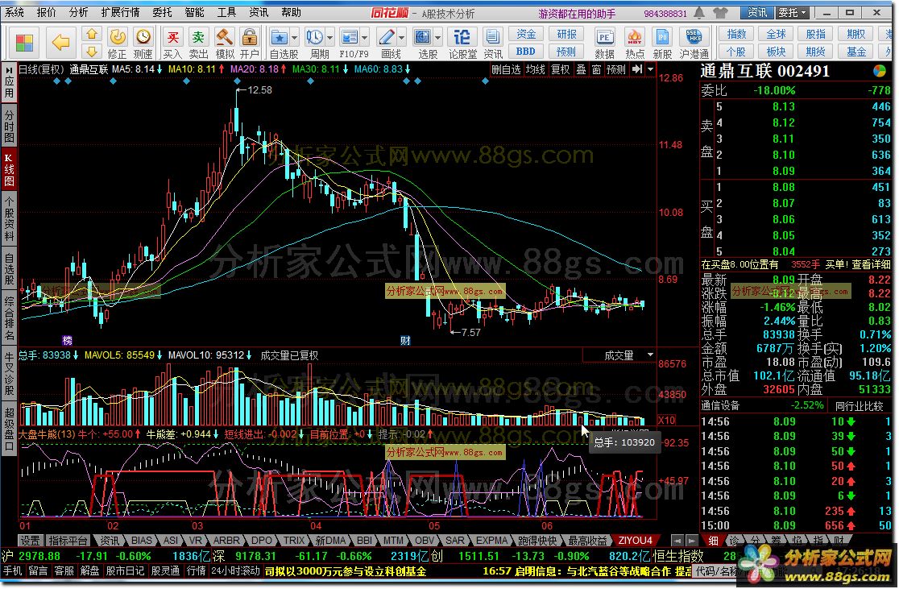Click the 测速 clock icon
The image size is (899, 589).
143,37
